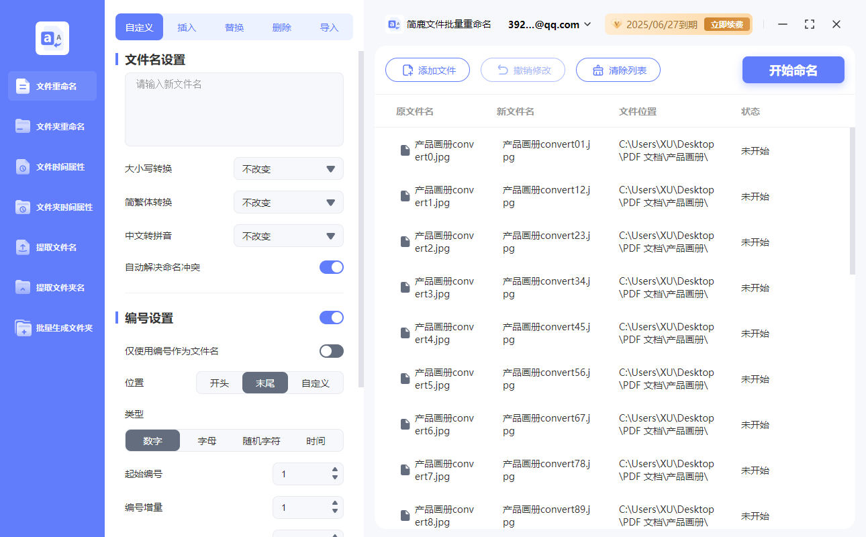This screenshot has height=537, width=866.
Task: Open the 大小写转换 dropdown
Action: [288, 168]
